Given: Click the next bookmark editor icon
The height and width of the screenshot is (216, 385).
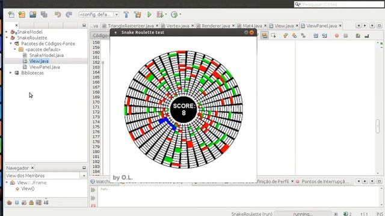Looking at the screenshot, I should [294, 36].
